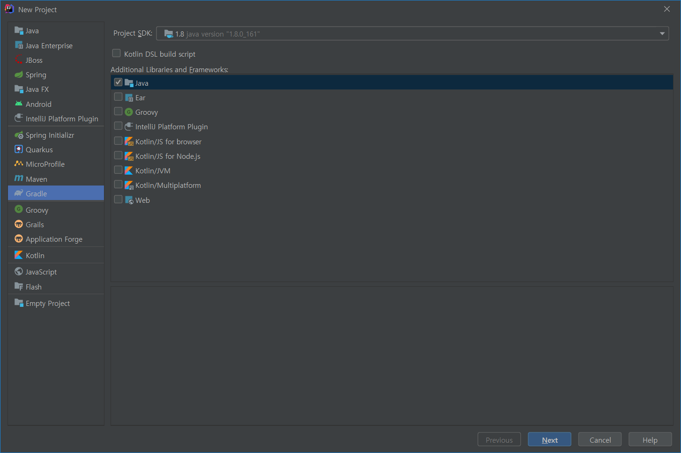Select the MicroProfile icon
The image size is (681, 453).
[19, 164]
